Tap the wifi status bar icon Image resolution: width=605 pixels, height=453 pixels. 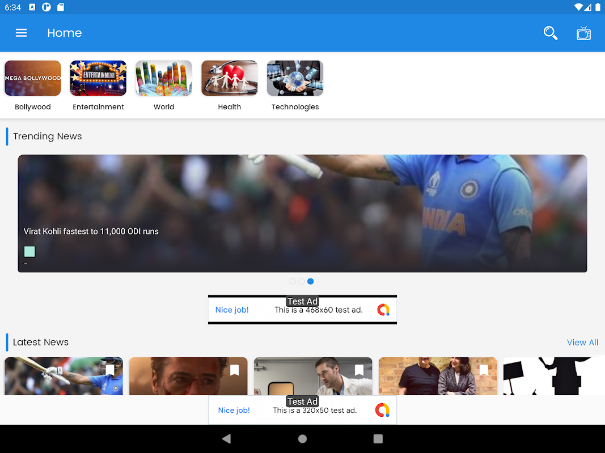[x=578, y=7]
